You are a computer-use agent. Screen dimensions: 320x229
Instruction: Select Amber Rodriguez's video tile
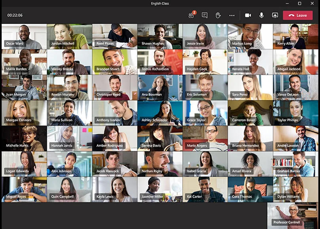[115, 139]
